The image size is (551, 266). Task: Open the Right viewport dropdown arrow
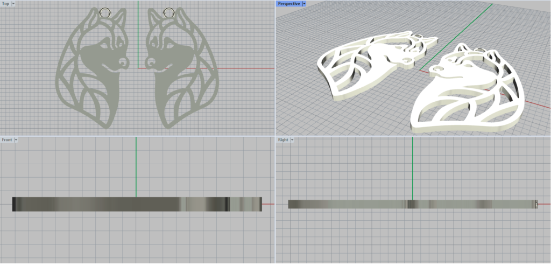(x=292, y=139)
